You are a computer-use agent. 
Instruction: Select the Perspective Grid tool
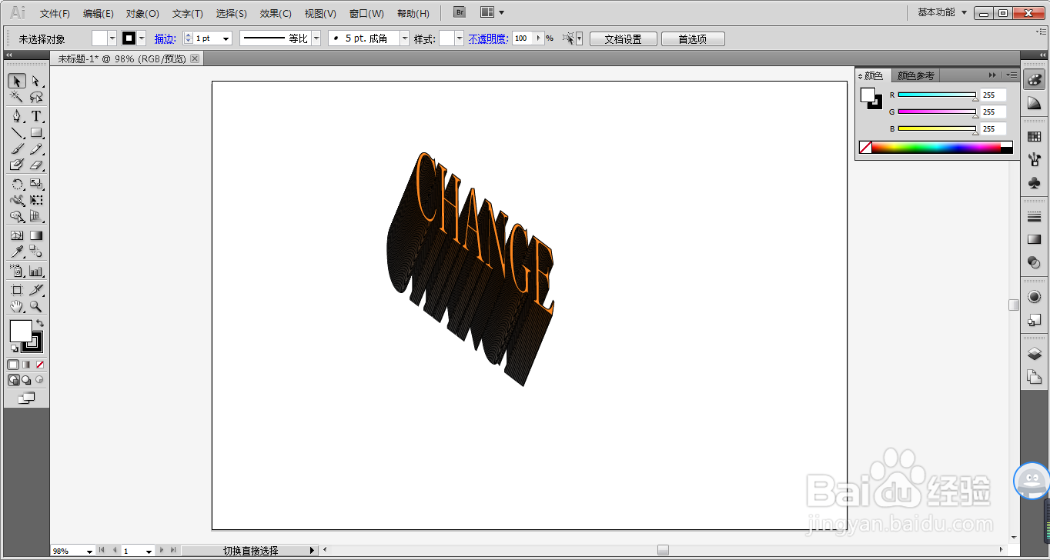click(x=35, y=217)
